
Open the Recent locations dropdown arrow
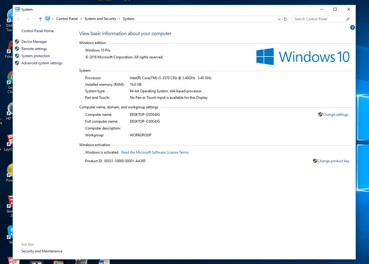pyautogui.click(x=34, y=19)
